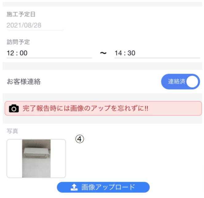
Task: Select the 14 : 30 visit end time
Action: 125,53
